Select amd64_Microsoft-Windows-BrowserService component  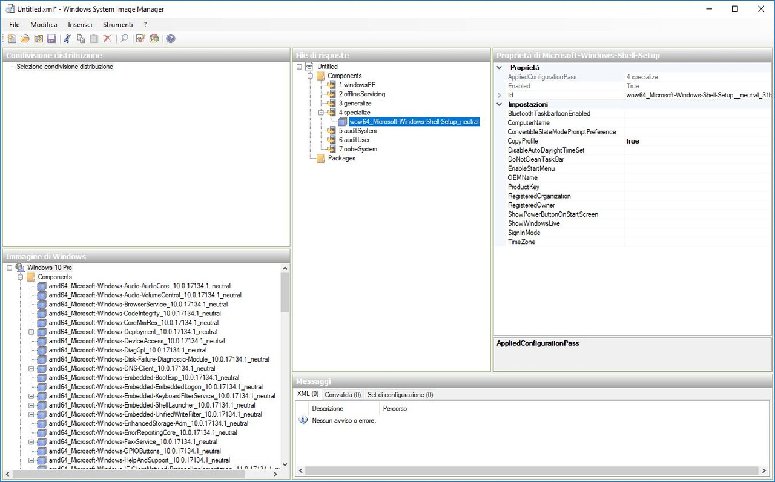pyautogui.click(x=138, y=305)
